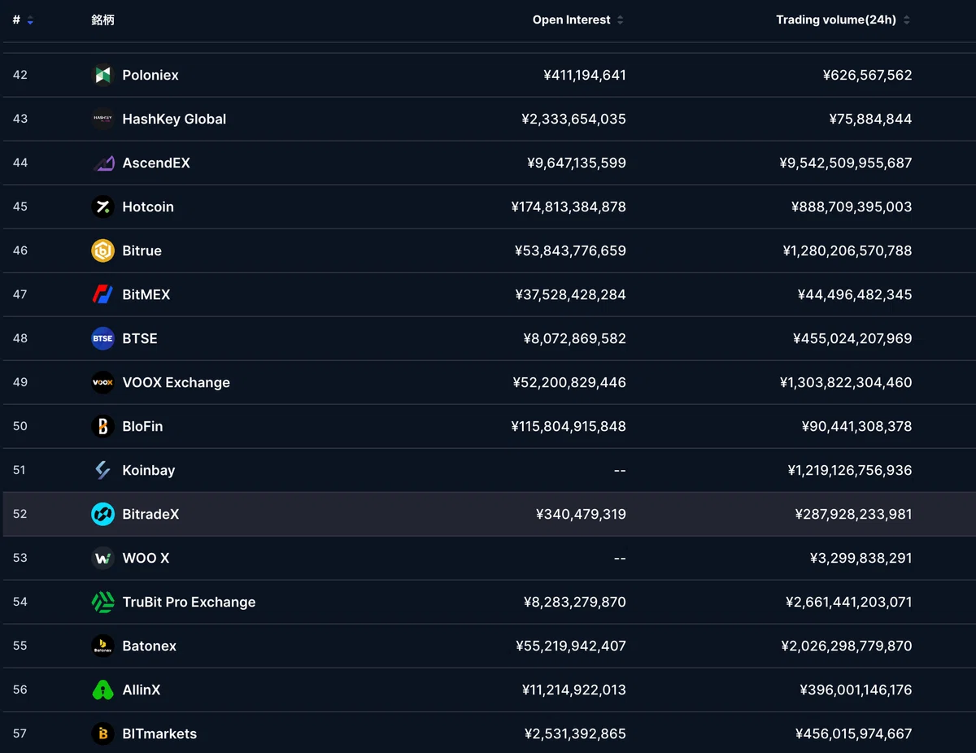Sort by rank number column arrow
This screenshot has height=753, width=976.
[x=30, y=20]
